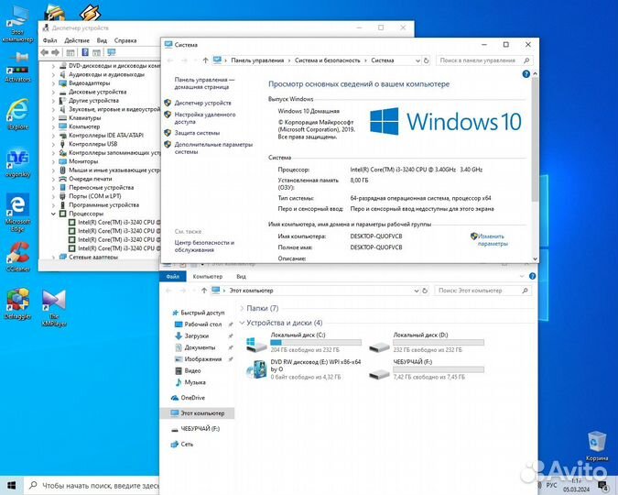Viewport: 618px width, 495px height.
Task: Switch to Вид ribbon tab in explorer
Action: pos(241,276)
